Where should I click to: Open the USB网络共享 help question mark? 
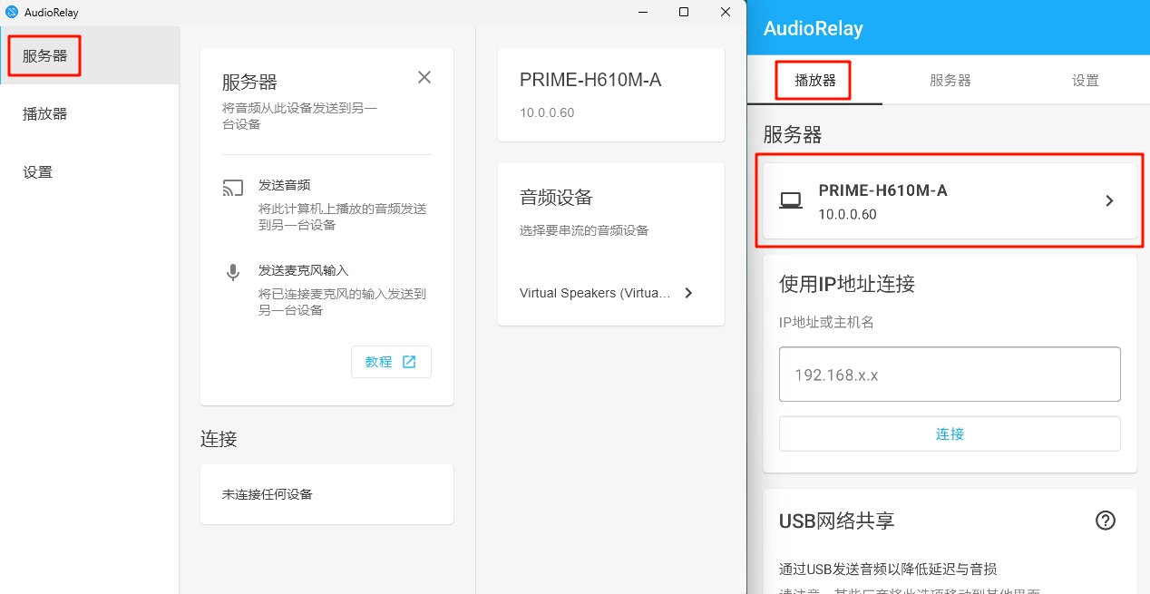pyautogui.click(x=1105, y=521)
